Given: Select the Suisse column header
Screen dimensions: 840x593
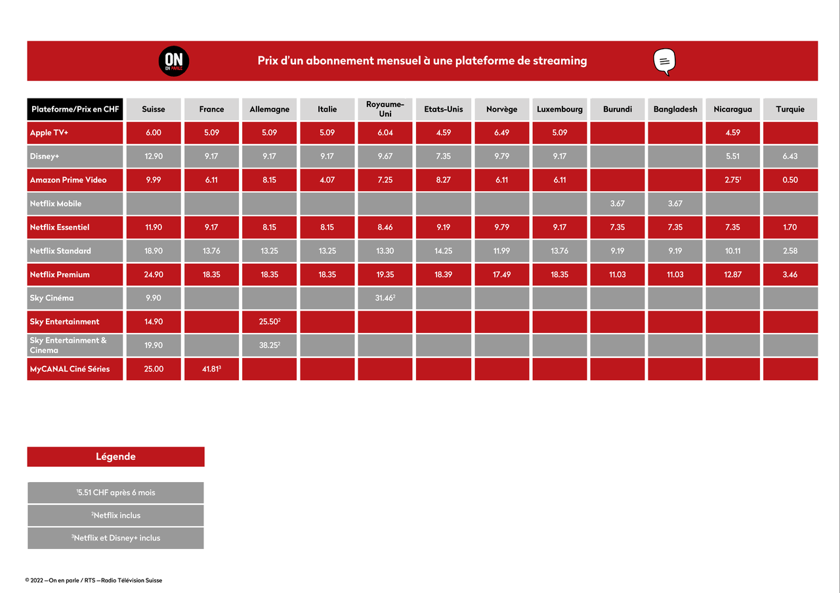Looking at the screenshot, I should point(153,109).
